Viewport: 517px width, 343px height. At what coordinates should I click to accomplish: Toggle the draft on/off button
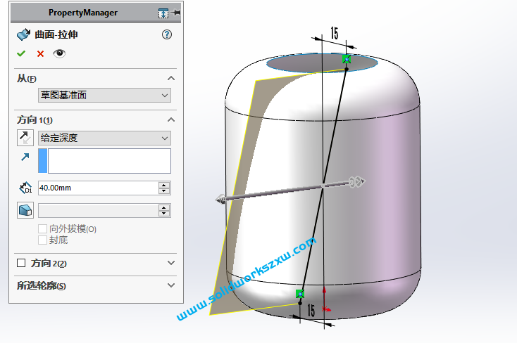pos(25,210)
